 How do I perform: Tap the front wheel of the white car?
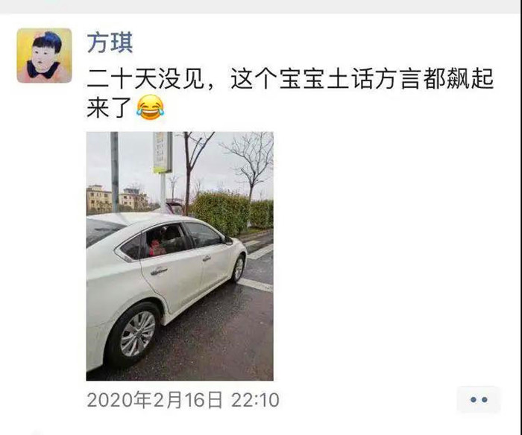pos(239,269)
